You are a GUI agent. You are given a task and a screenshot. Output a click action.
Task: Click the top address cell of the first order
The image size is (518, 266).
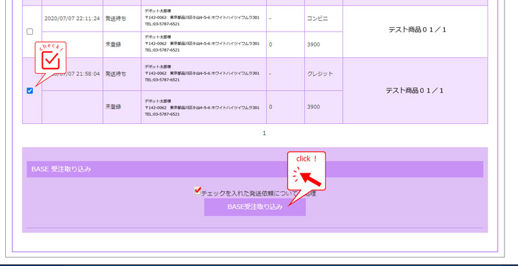click(x=203, y=18)
